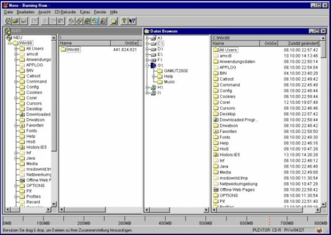The image size is (331, 235).
Task: Click the Datei Browser file list vertical scrollbar thumb
Action: [x=324, y=49]
